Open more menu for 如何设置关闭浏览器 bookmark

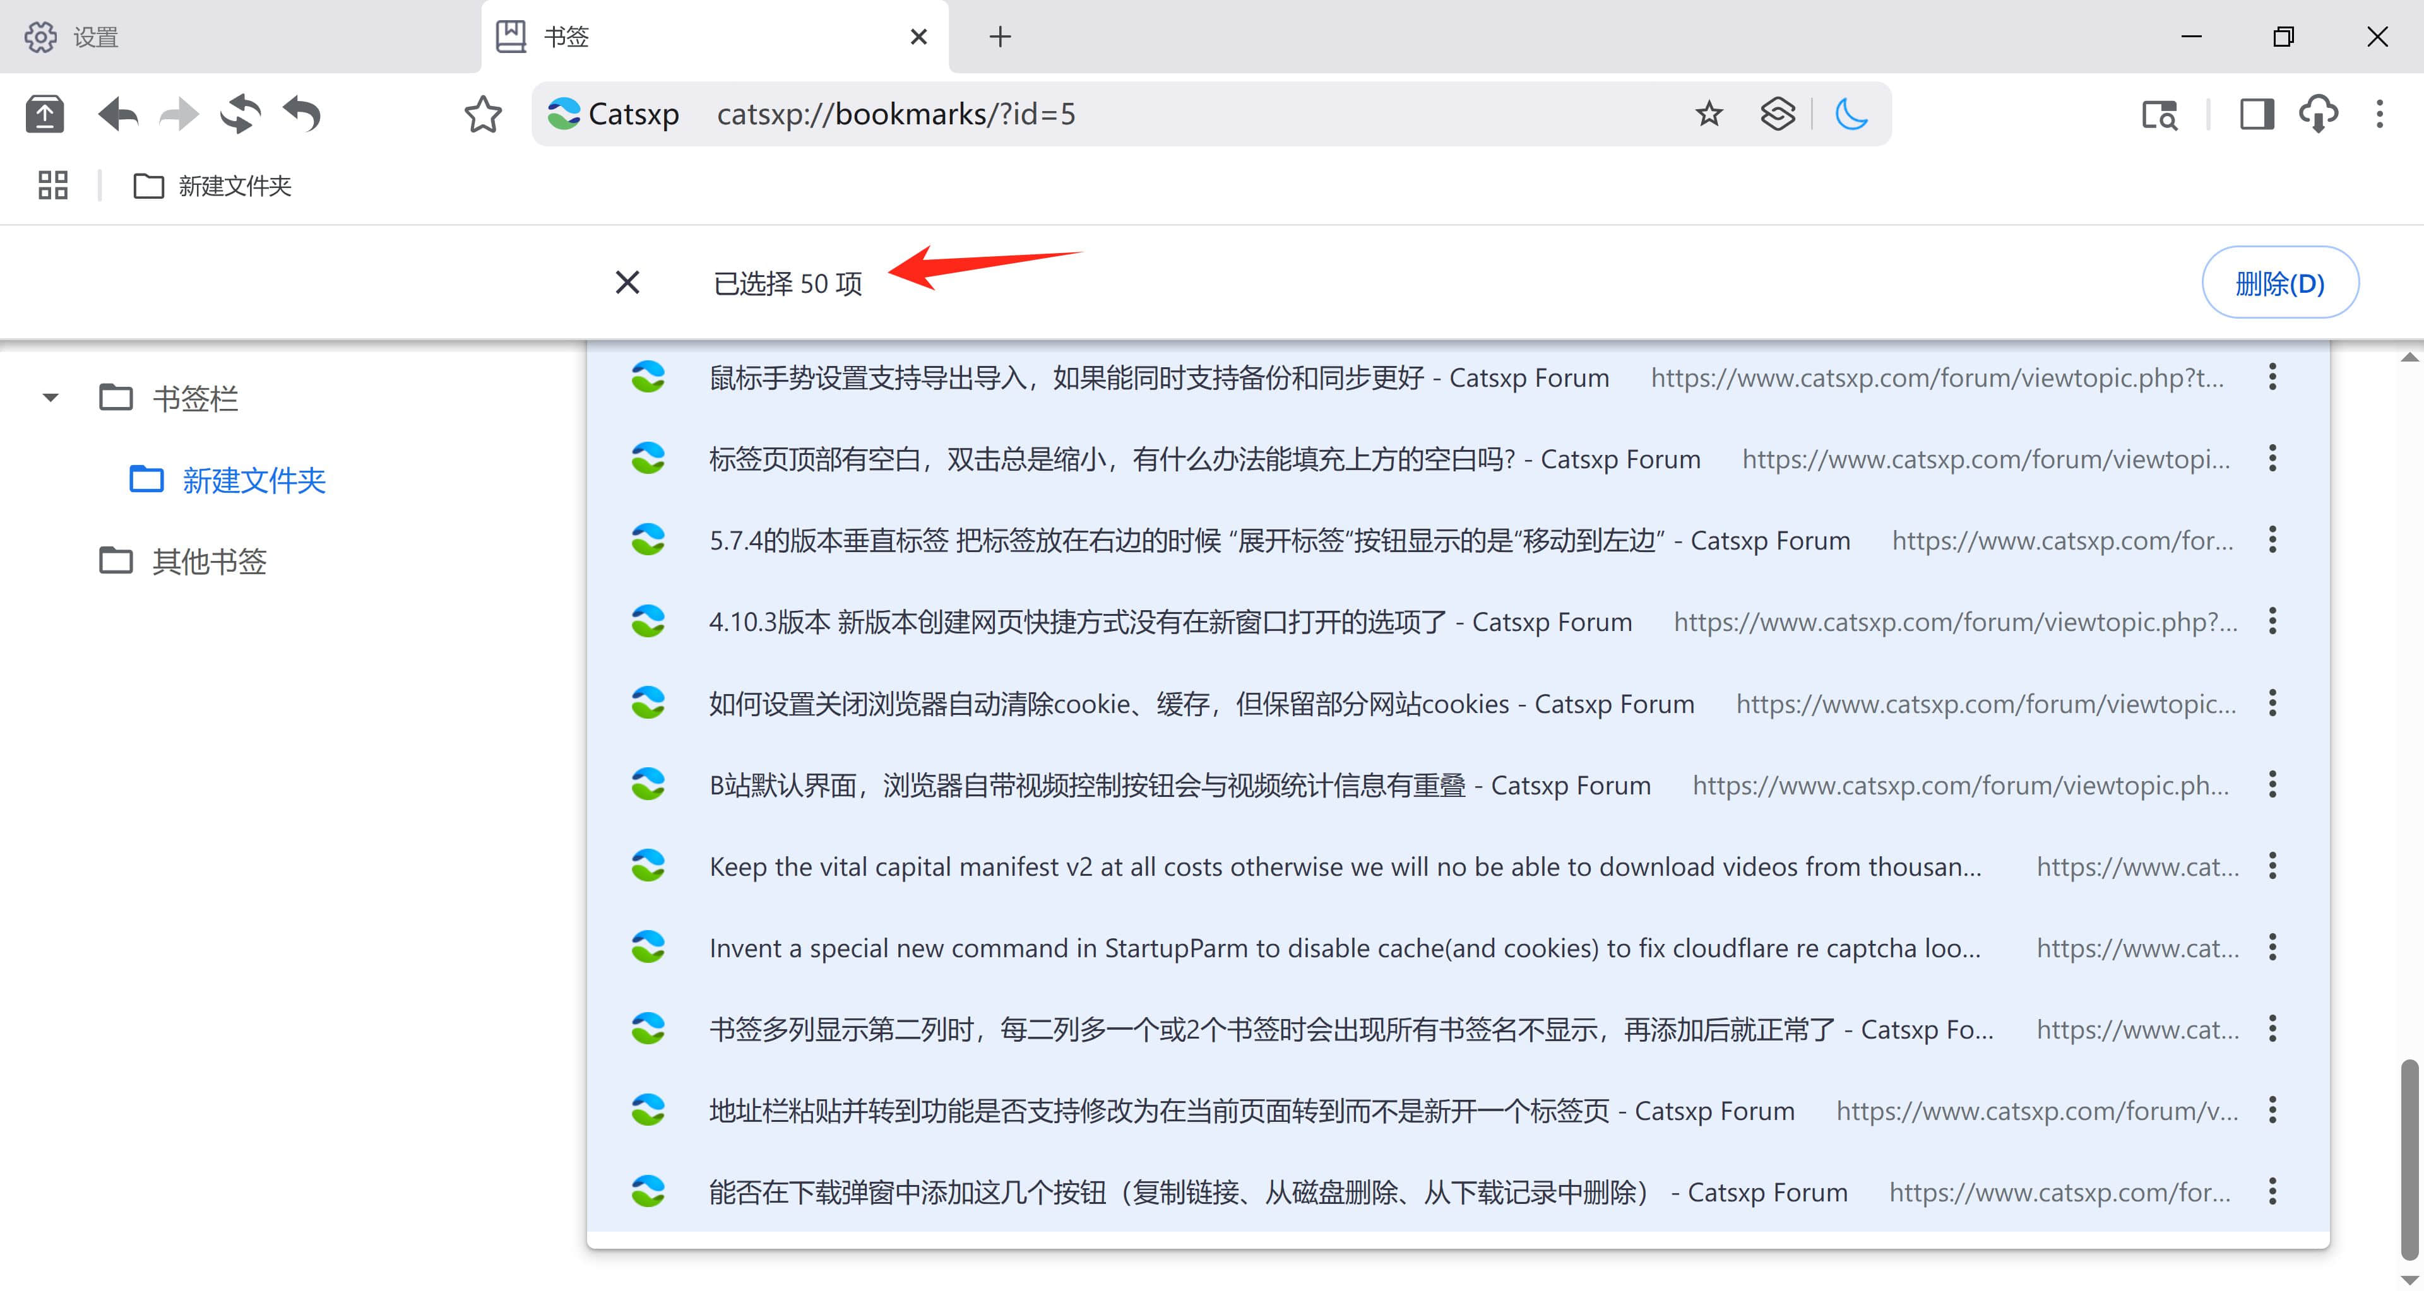coord(2272,704)
